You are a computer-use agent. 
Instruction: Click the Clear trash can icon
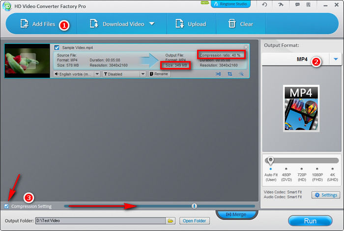232,24
